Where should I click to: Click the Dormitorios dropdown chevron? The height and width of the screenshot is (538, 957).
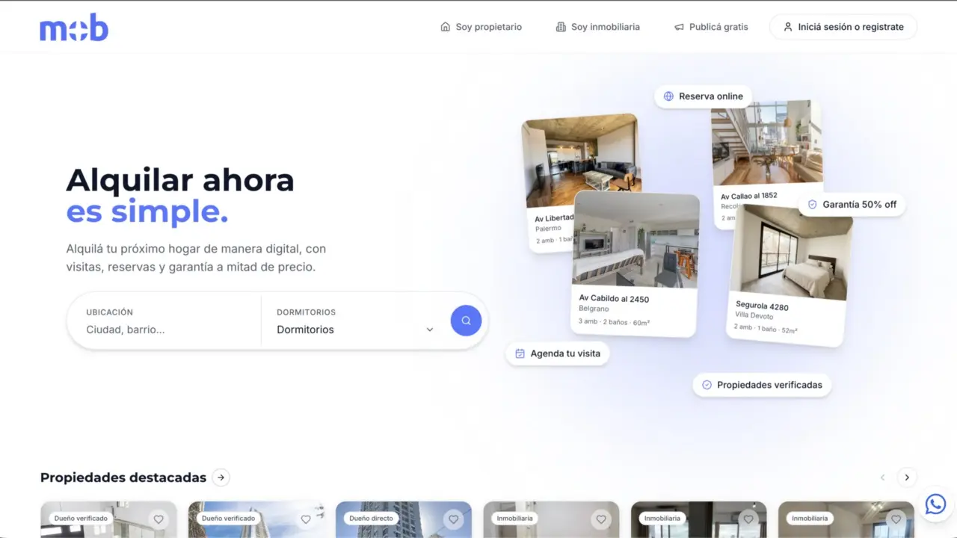[x=430, y=330]
